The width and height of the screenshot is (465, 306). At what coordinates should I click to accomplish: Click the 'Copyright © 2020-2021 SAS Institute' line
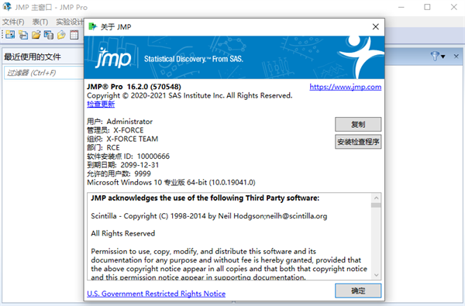(x=190, y=95)
